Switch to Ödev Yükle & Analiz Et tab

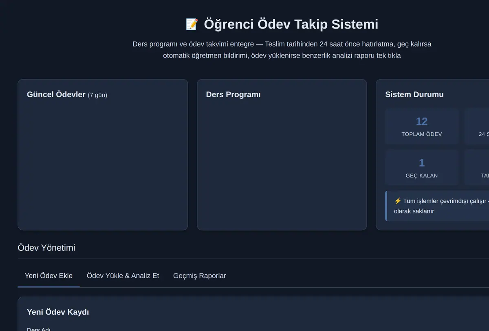(123, 275)
